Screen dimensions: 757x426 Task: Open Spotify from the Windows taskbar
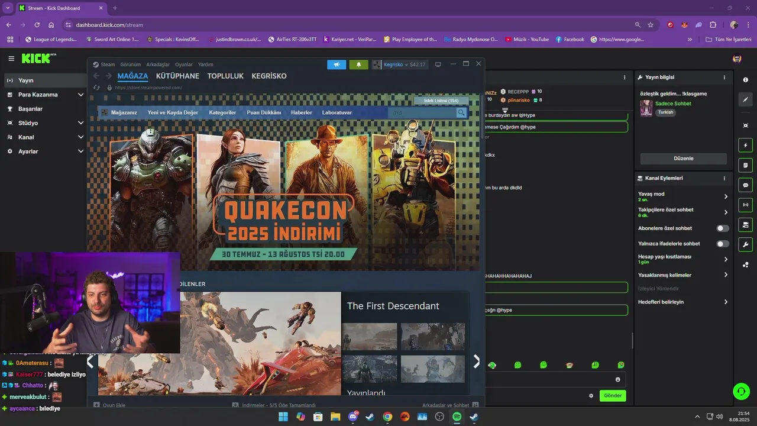coord(457,417)
